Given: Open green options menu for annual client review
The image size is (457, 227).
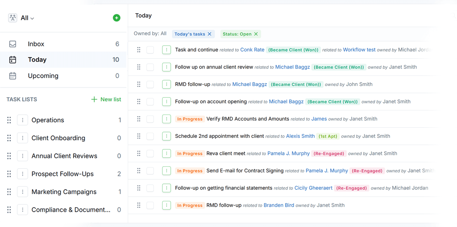Looking at the screenshot, I should click(x=167, y=67).
